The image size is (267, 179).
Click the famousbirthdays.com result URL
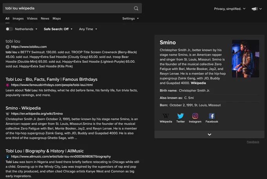[x=52, y=85]
